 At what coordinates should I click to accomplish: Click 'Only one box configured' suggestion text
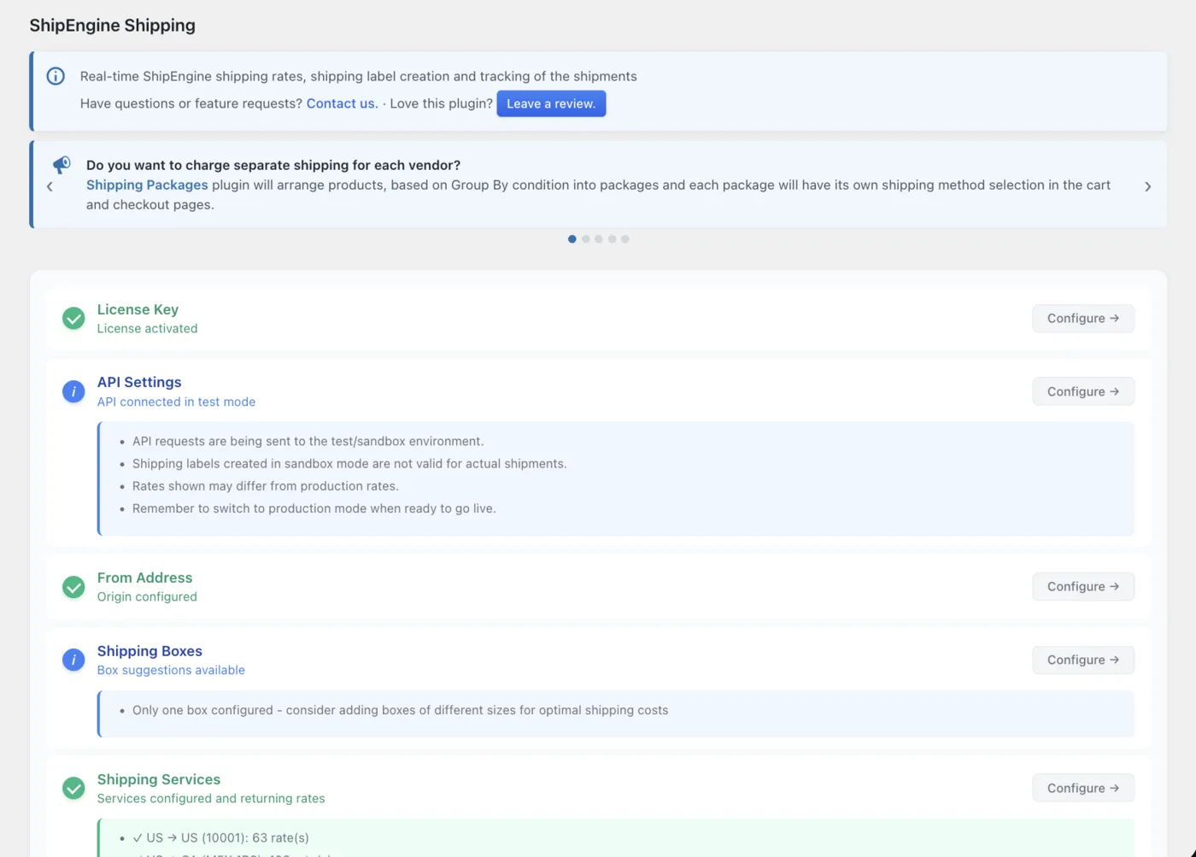point(400,710)
